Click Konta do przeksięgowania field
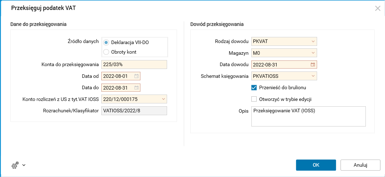Screen dimensions: 385x177 pos(134,65)
